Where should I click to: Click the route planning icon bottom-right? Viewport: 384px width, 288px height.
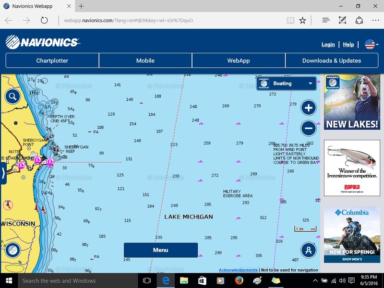[x=308, y=250]
